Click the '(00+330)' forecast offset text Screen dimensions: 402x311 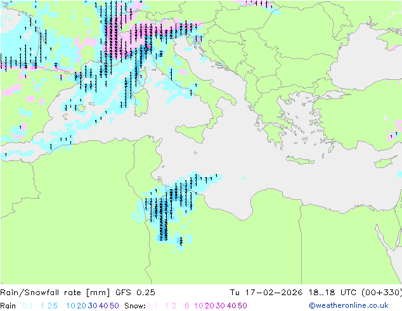coord(382,293)
